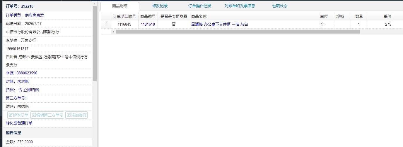Click the 金额：279.0000 text
Image resolution: width=403 pixels, height=147 pixels.
(19, 142)
